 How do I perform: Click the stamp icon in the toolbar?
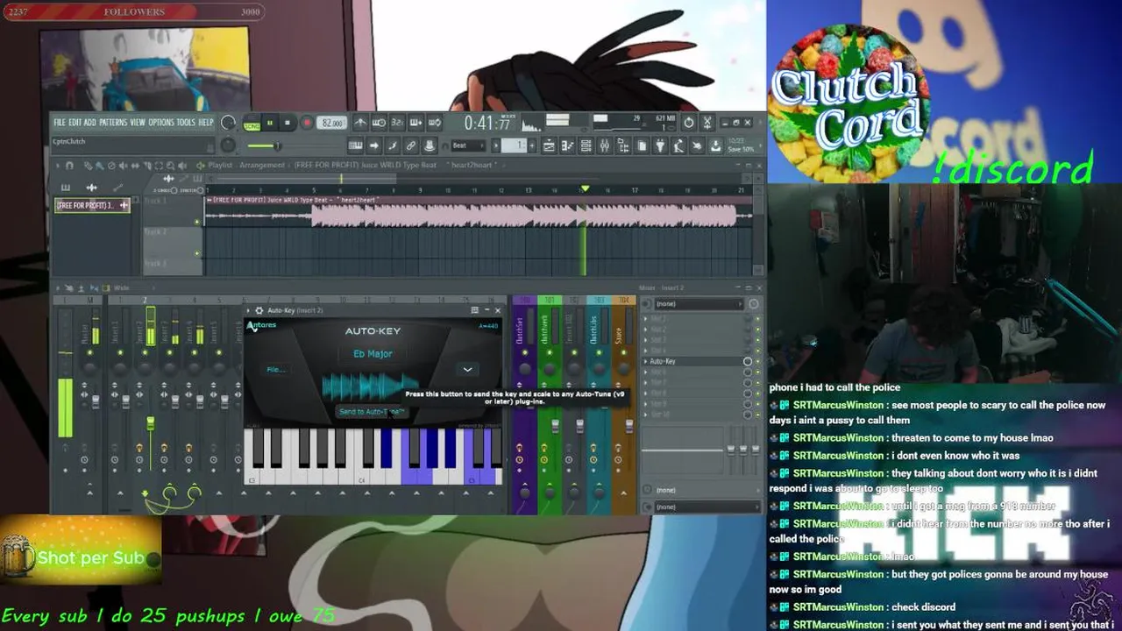coord(429,145)
